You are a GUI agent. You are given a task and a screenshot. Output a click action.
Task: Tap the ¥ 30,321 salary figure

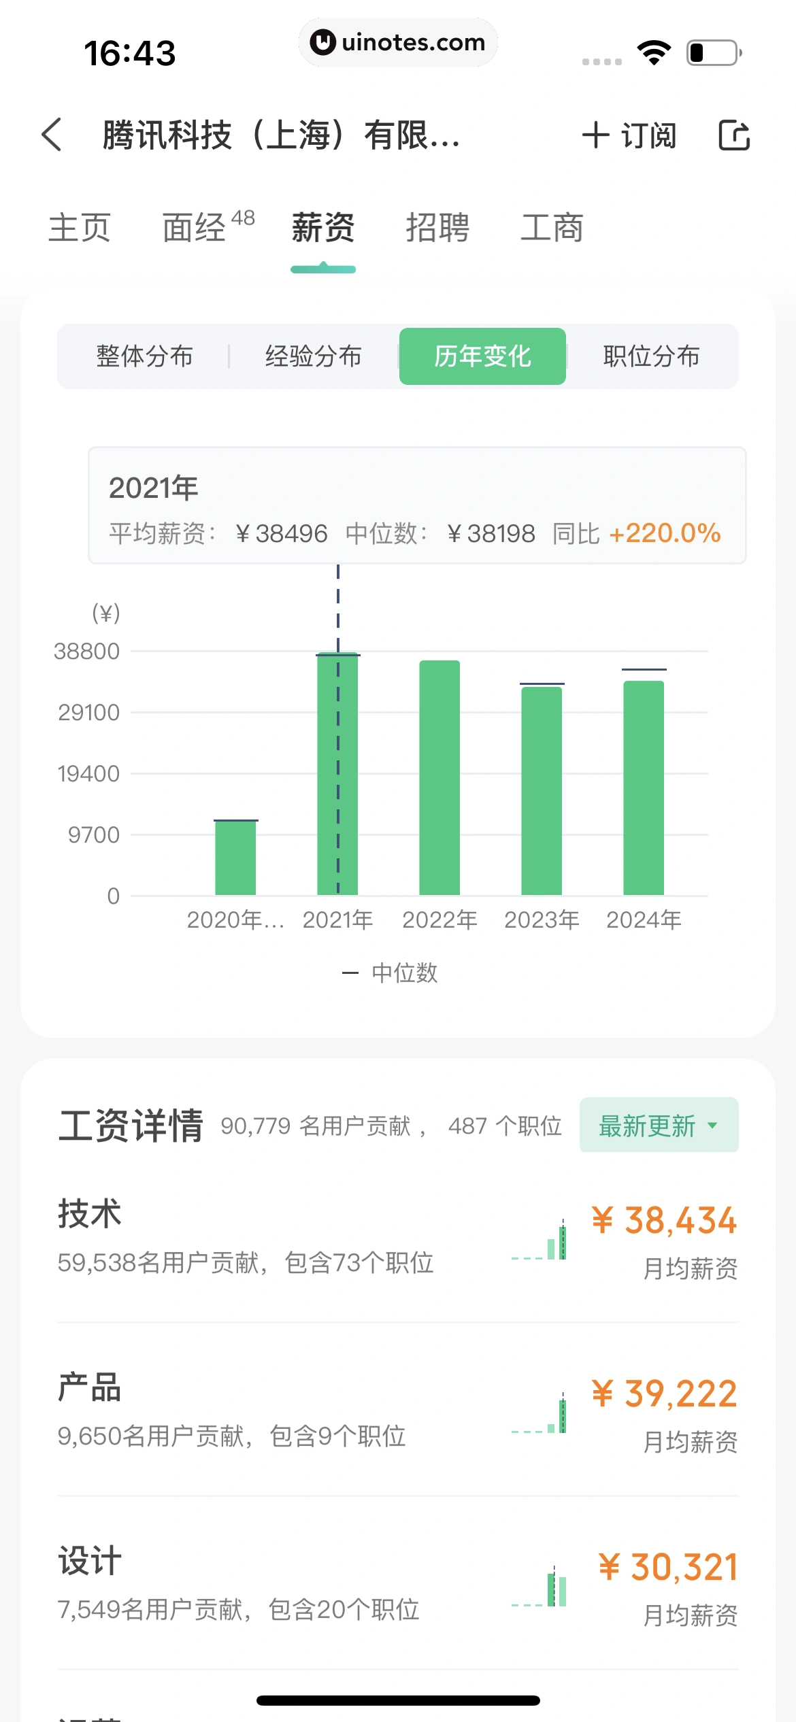click(x=667, y=1567)
